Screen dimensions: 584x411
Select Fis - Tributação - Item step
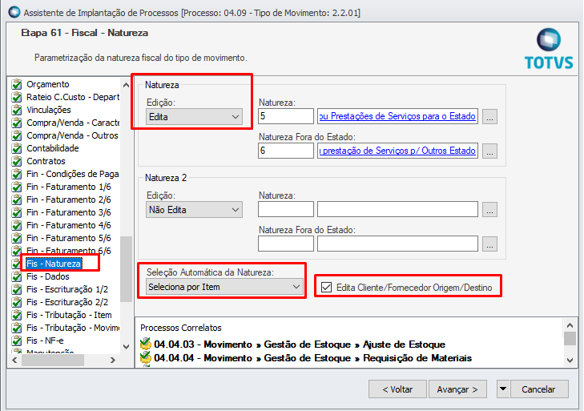coord(69,315)
